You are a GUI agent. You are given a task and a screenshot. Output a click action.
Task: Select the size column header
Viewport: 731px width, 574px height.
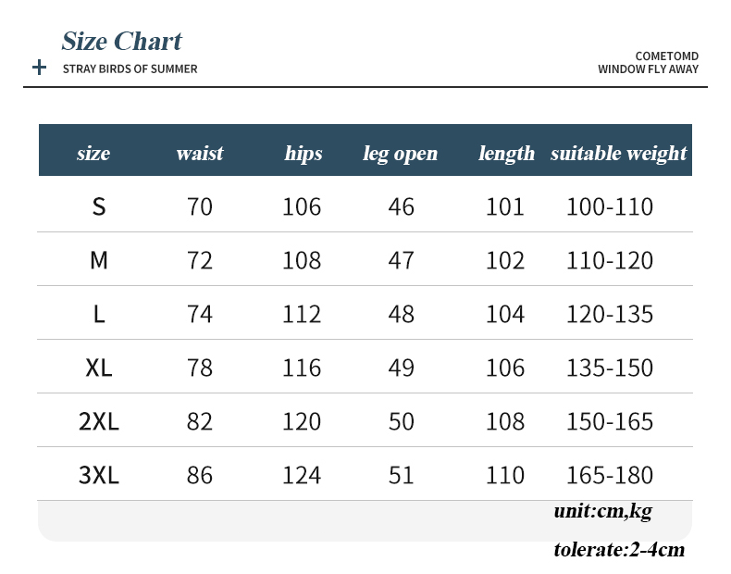(x=93, y=153)
